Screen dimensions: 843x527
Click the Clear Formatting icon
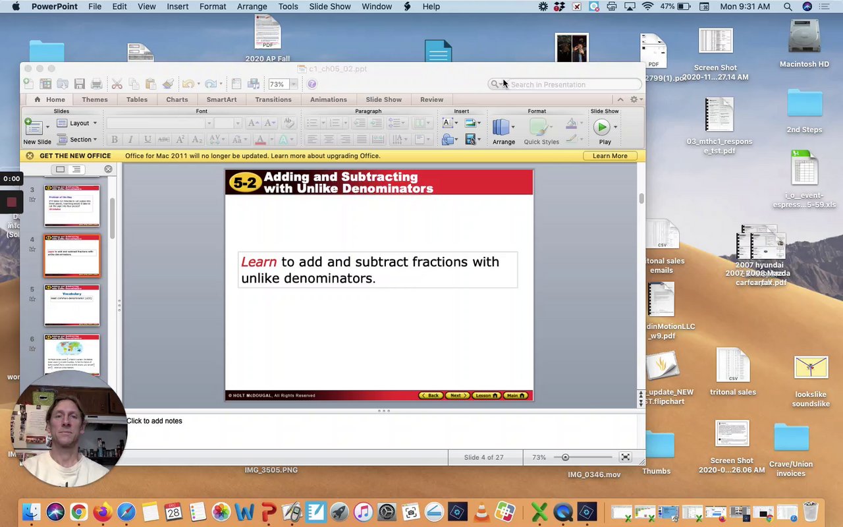coord(288,123)
